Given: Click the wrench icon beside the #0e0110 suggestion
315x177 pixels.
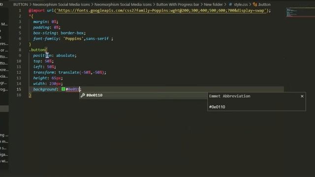Looking at the screenshot, I should pos(83,95).
